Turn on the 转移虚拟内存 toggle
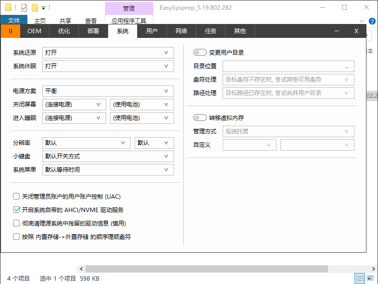 click(200, 118)
